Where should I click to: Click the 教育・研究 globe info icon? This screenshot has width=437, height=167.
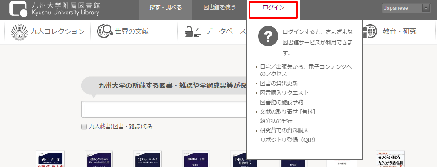click(x=369, y=31)
